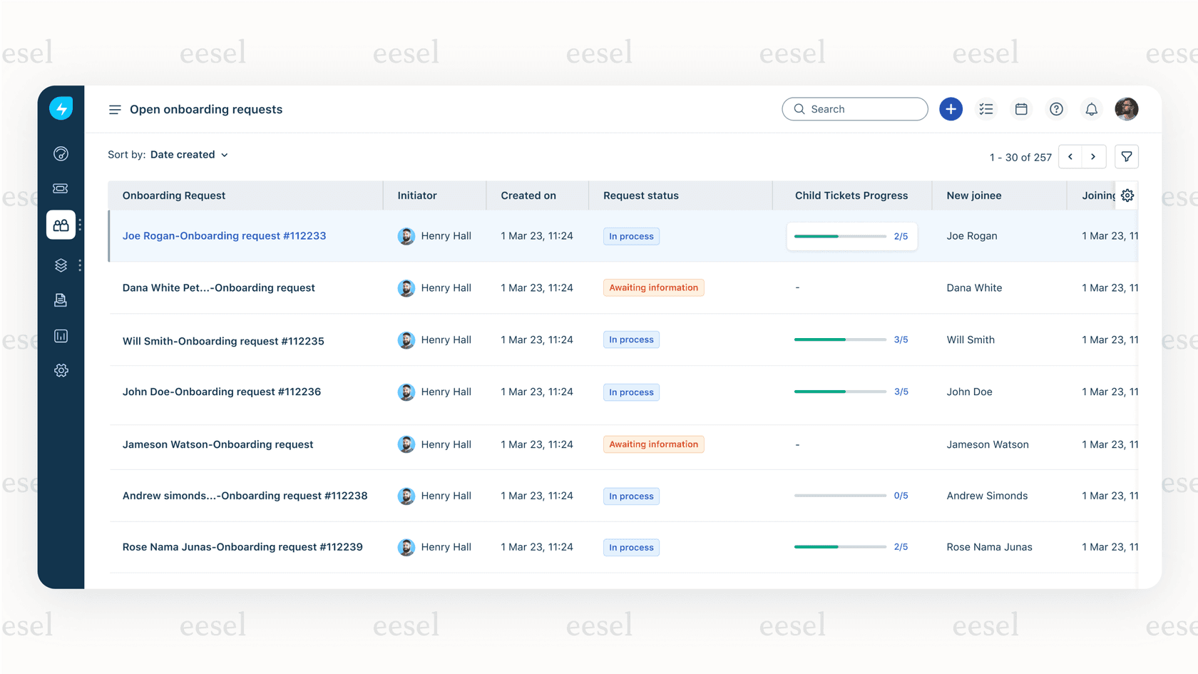Viewport: 1198px width, 674px height.
Task: Open notifications via the bell icon
Action: 1091,108
